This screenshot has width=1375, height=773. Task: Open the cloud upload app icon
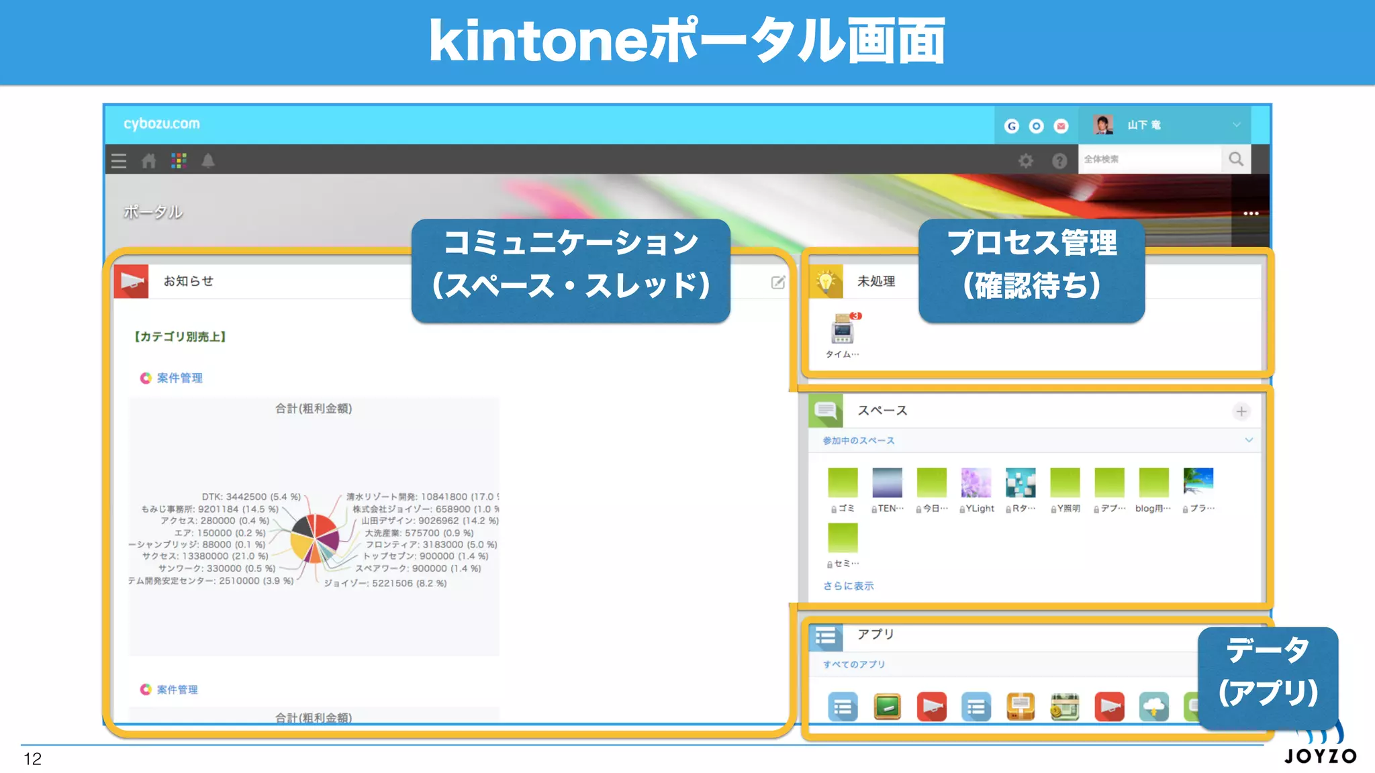(1153, 707)
